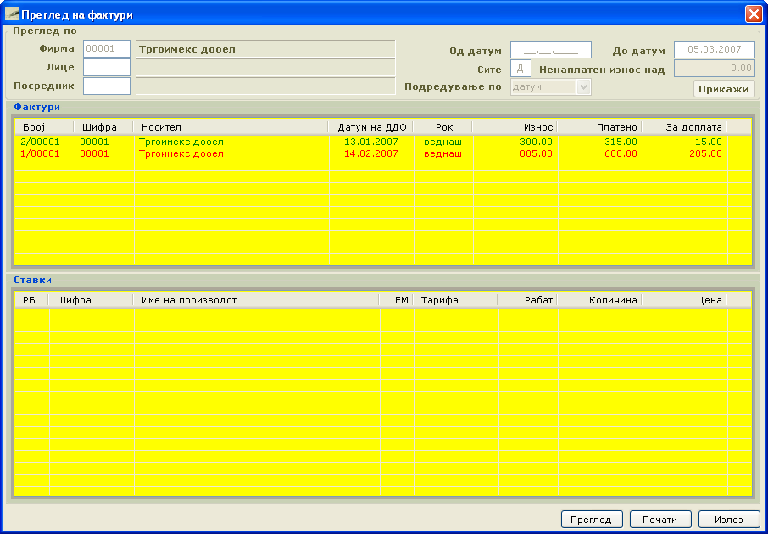Toggle the Сите field

[520, 69]
